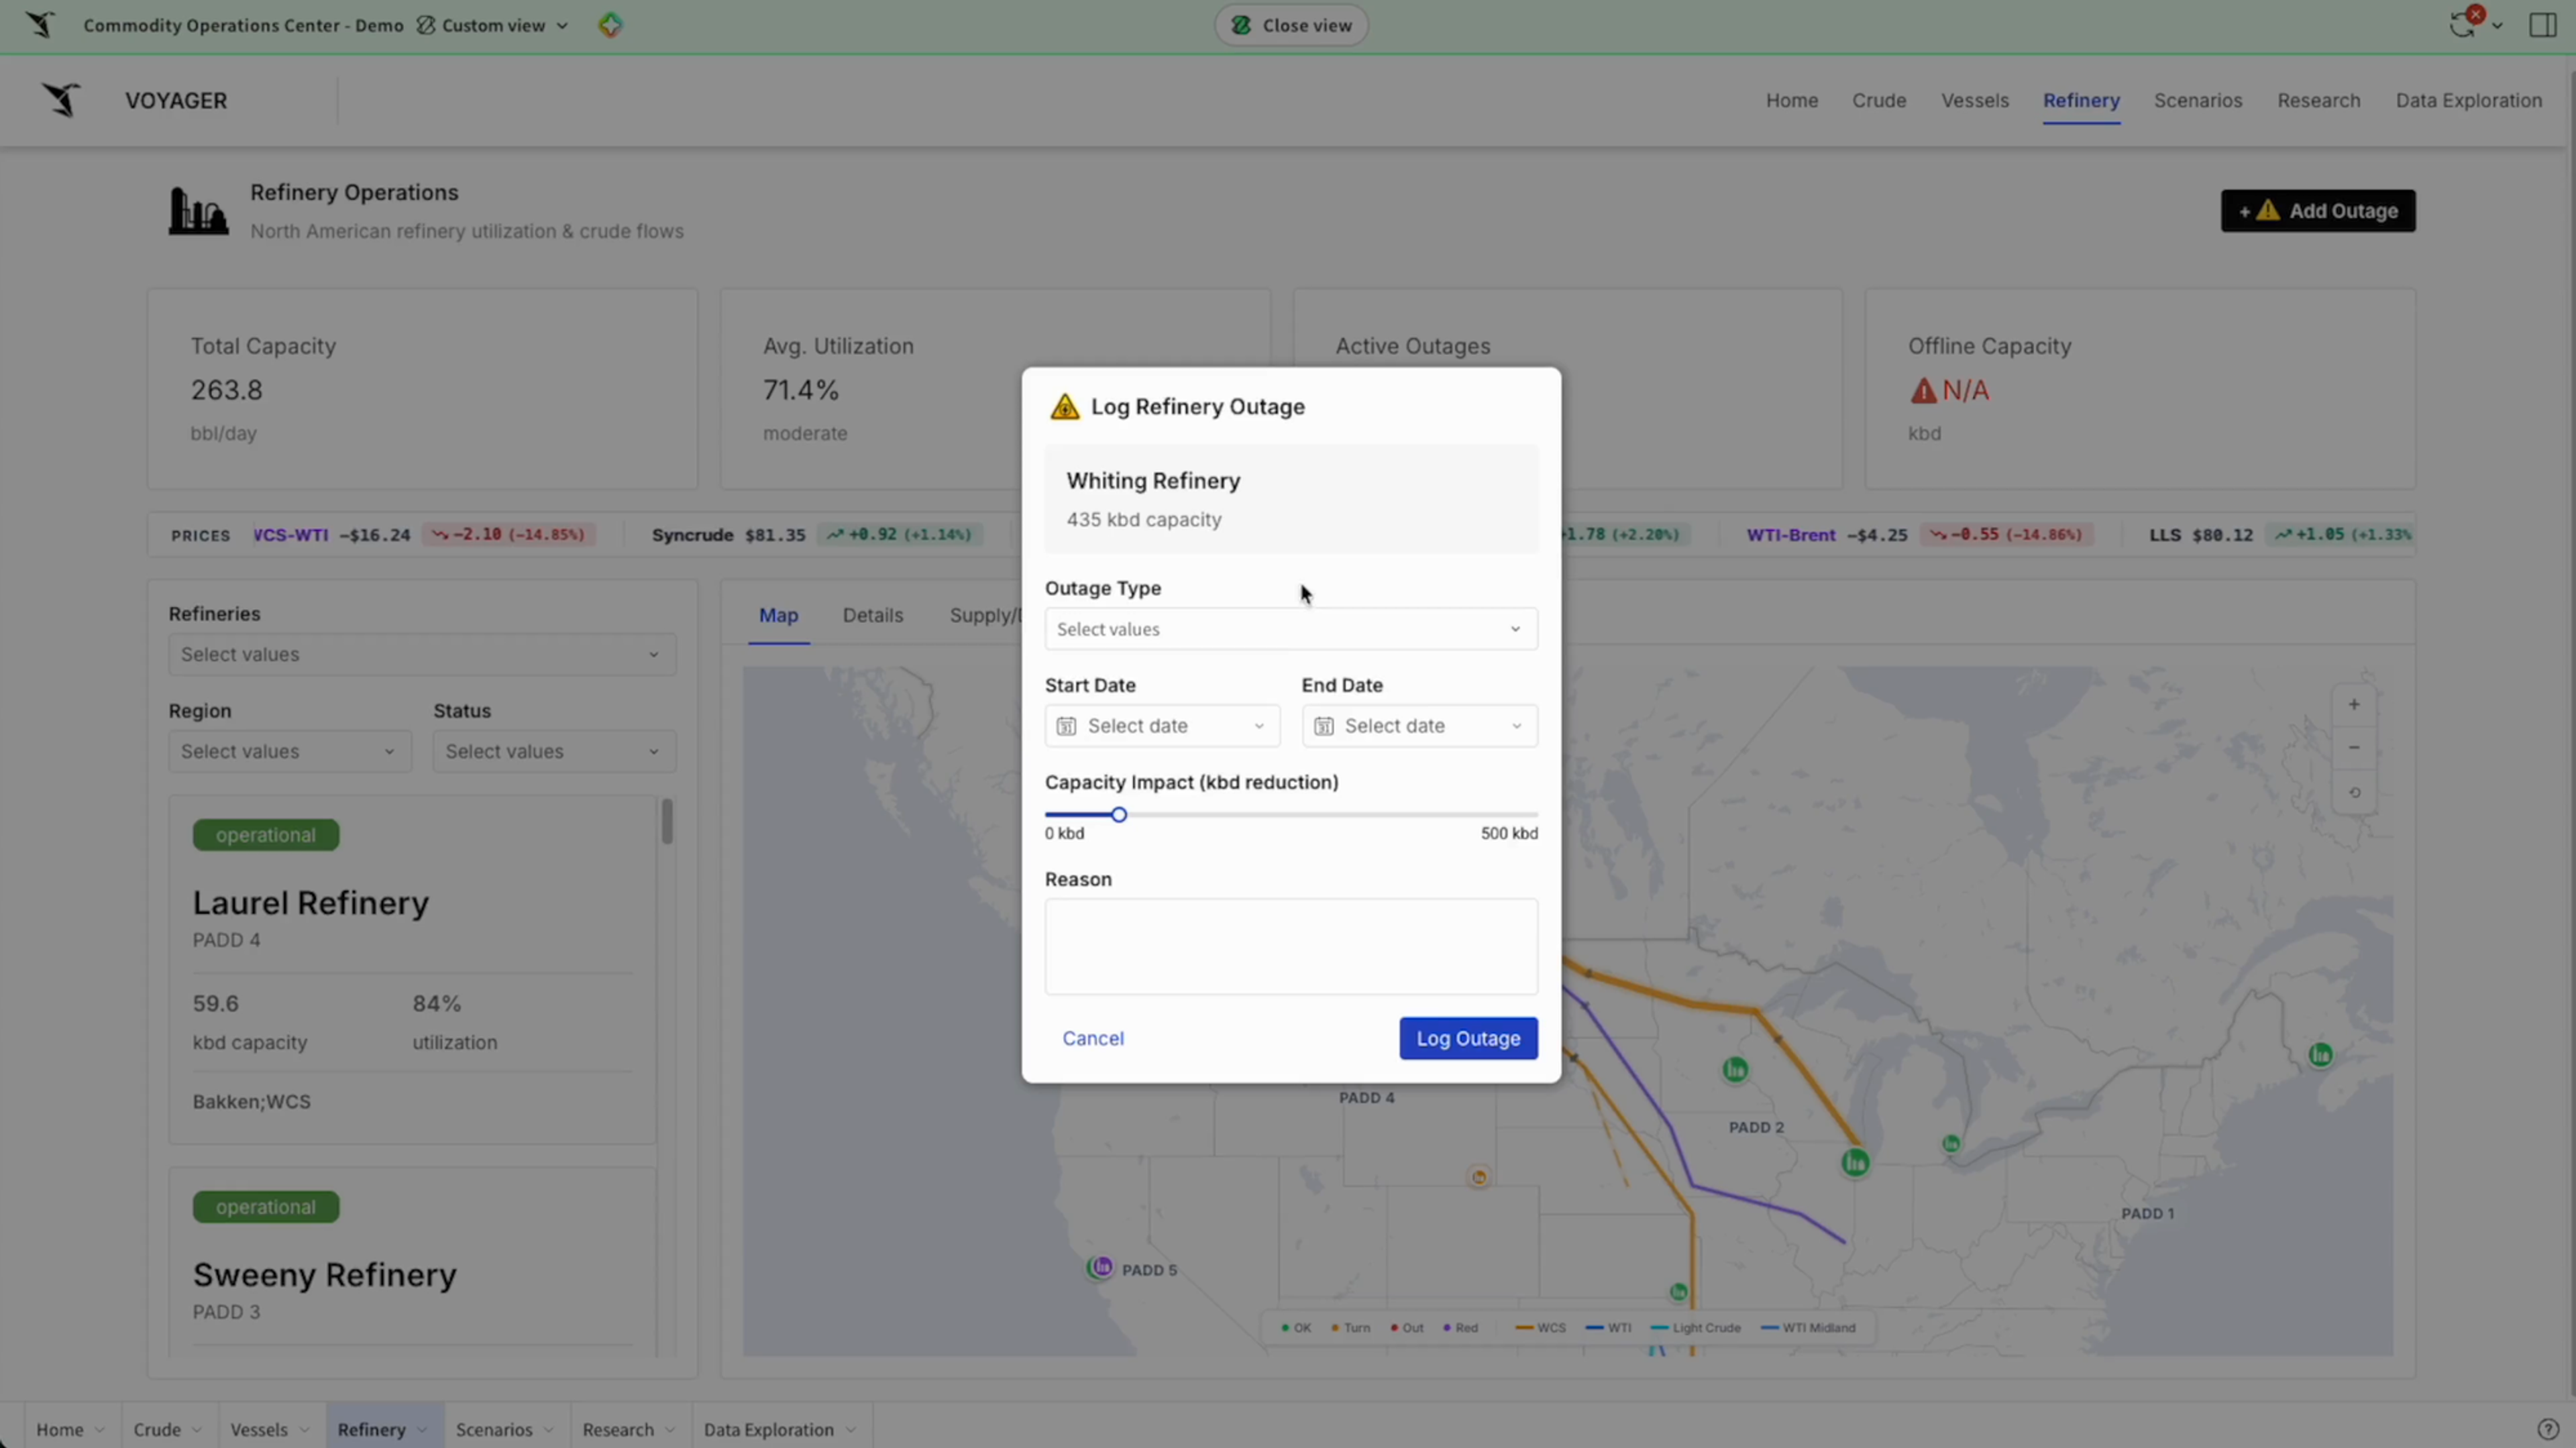The height and width of the screenshot is (1448, 2576).
Task: Click the colorful diamond icon beside Custom view
Action: click(610, 25)
